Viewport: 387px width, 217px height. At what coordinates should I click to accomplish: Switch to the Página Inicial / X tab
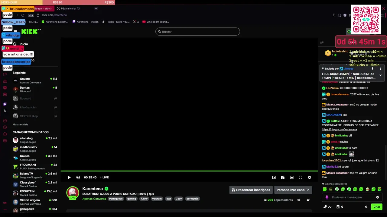click(68, 8)
